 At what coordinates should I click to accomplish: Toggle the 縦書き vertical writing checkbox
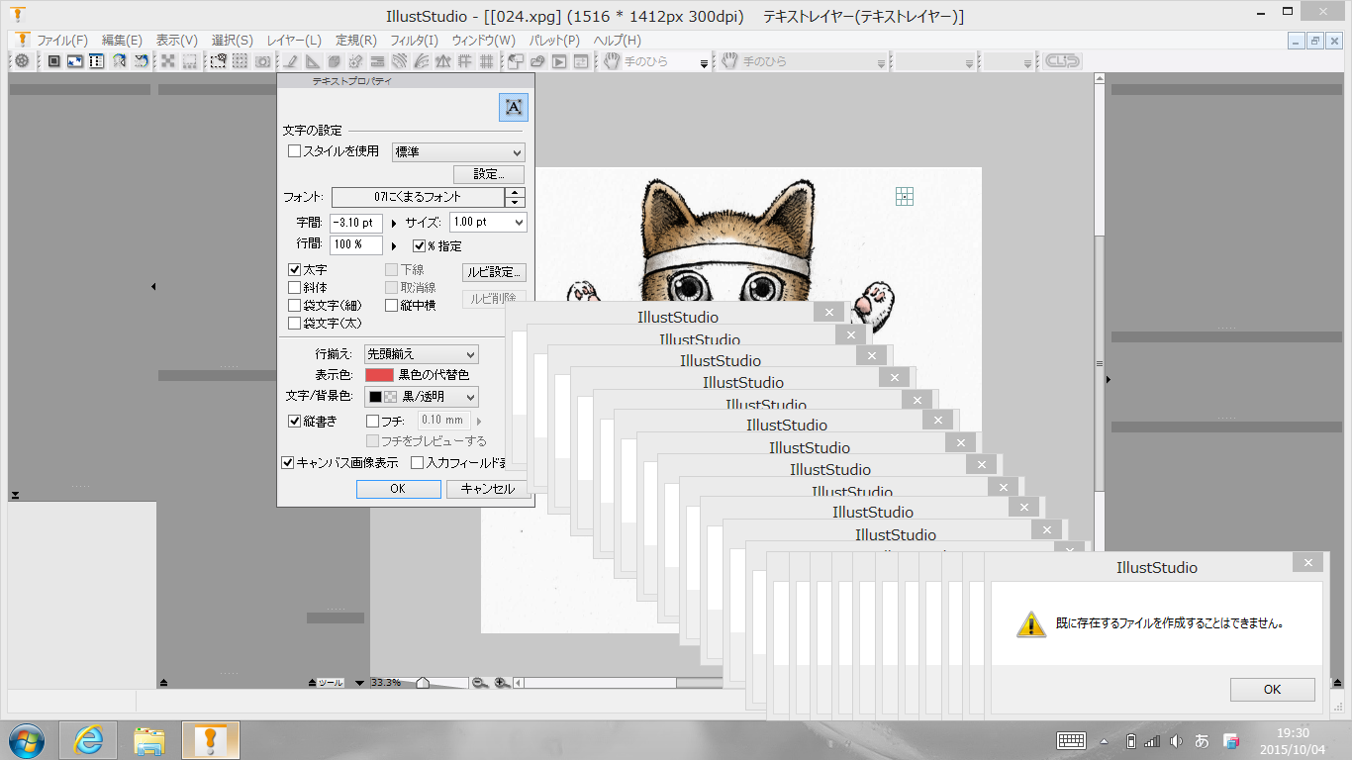coord(294,421)
